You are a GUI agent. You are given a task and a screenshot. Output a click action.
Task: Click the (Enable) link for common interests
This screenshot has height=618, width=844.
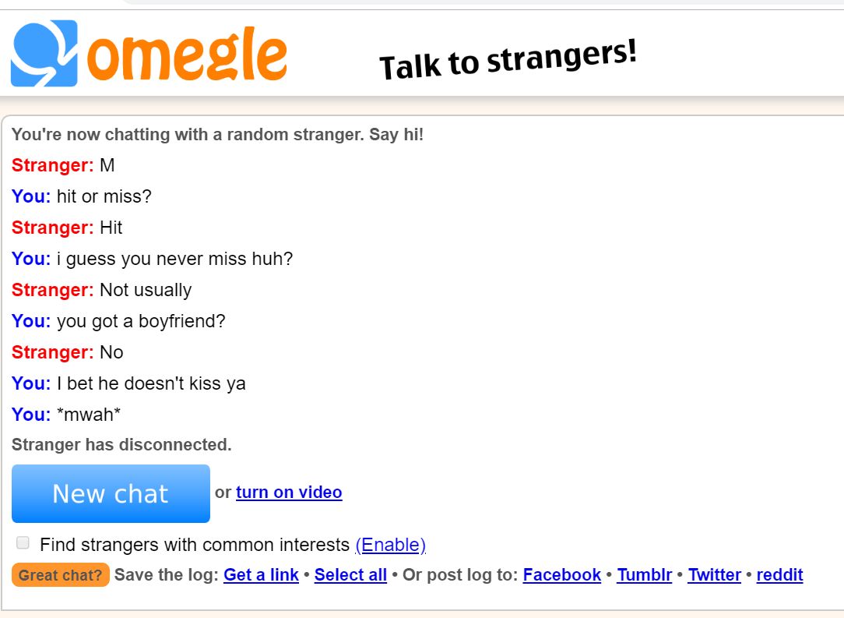(x=392, y=545)
